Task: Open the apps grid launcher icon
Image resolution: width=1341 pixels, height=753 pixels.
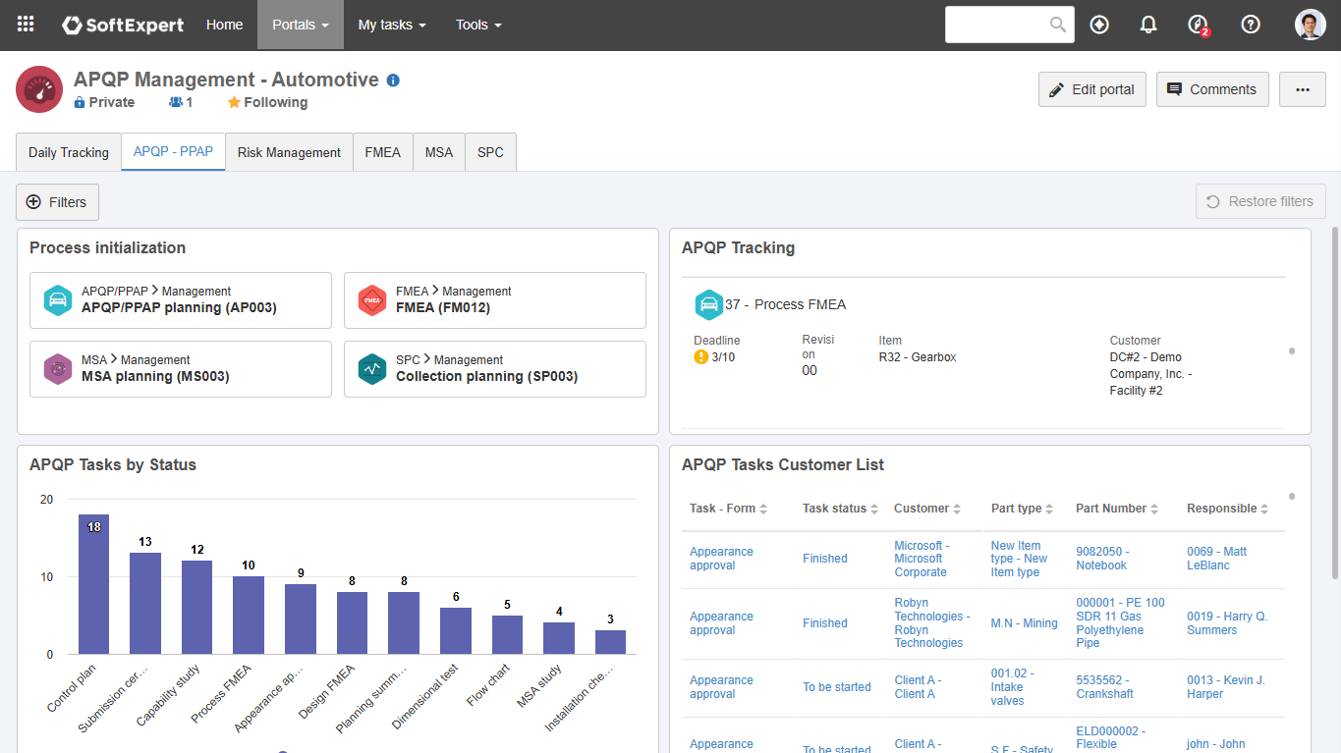Action: (27, 25)
